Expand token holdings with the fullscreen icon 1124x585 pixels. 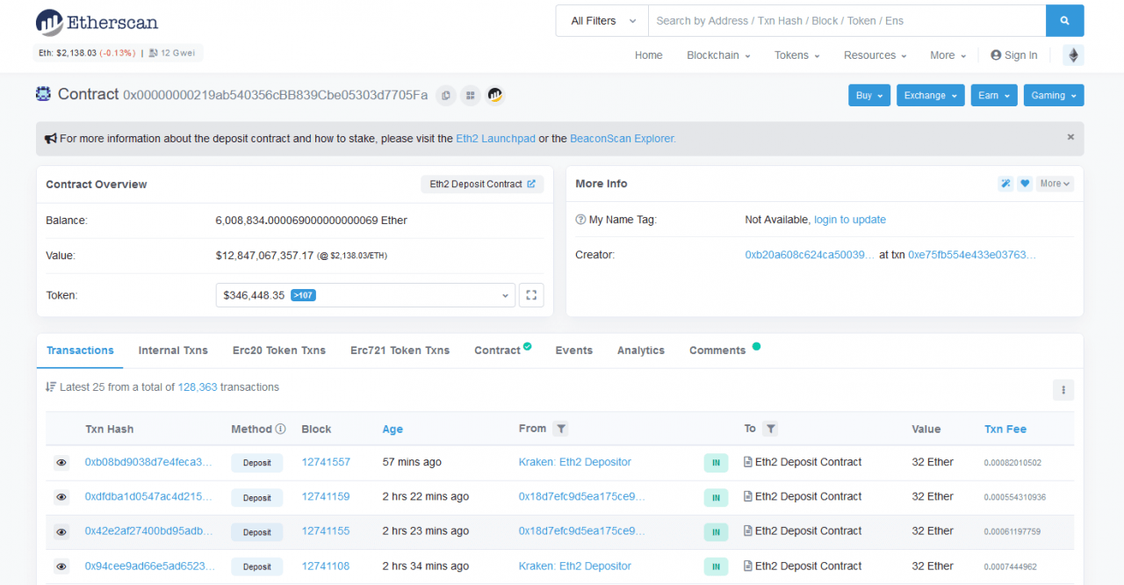[x=530, y=295]
